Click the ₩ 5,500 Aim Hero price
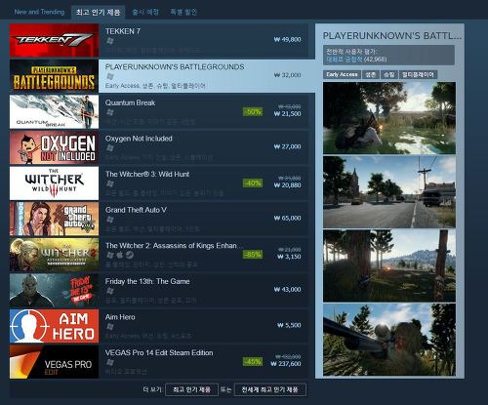488x405 pixels. (x=289, y=325)
